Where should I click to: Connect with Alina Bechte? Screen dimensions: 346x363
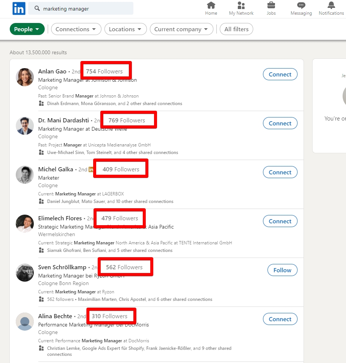[280, 319]
